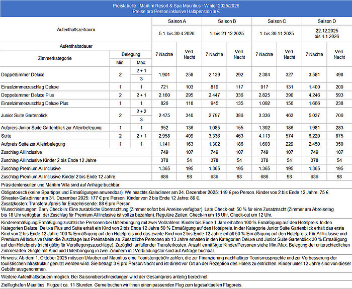The width and height of the screenshot is (352, 289).
Task: Click the Silvester-Galadinner note line
Action: pos(101,198)
